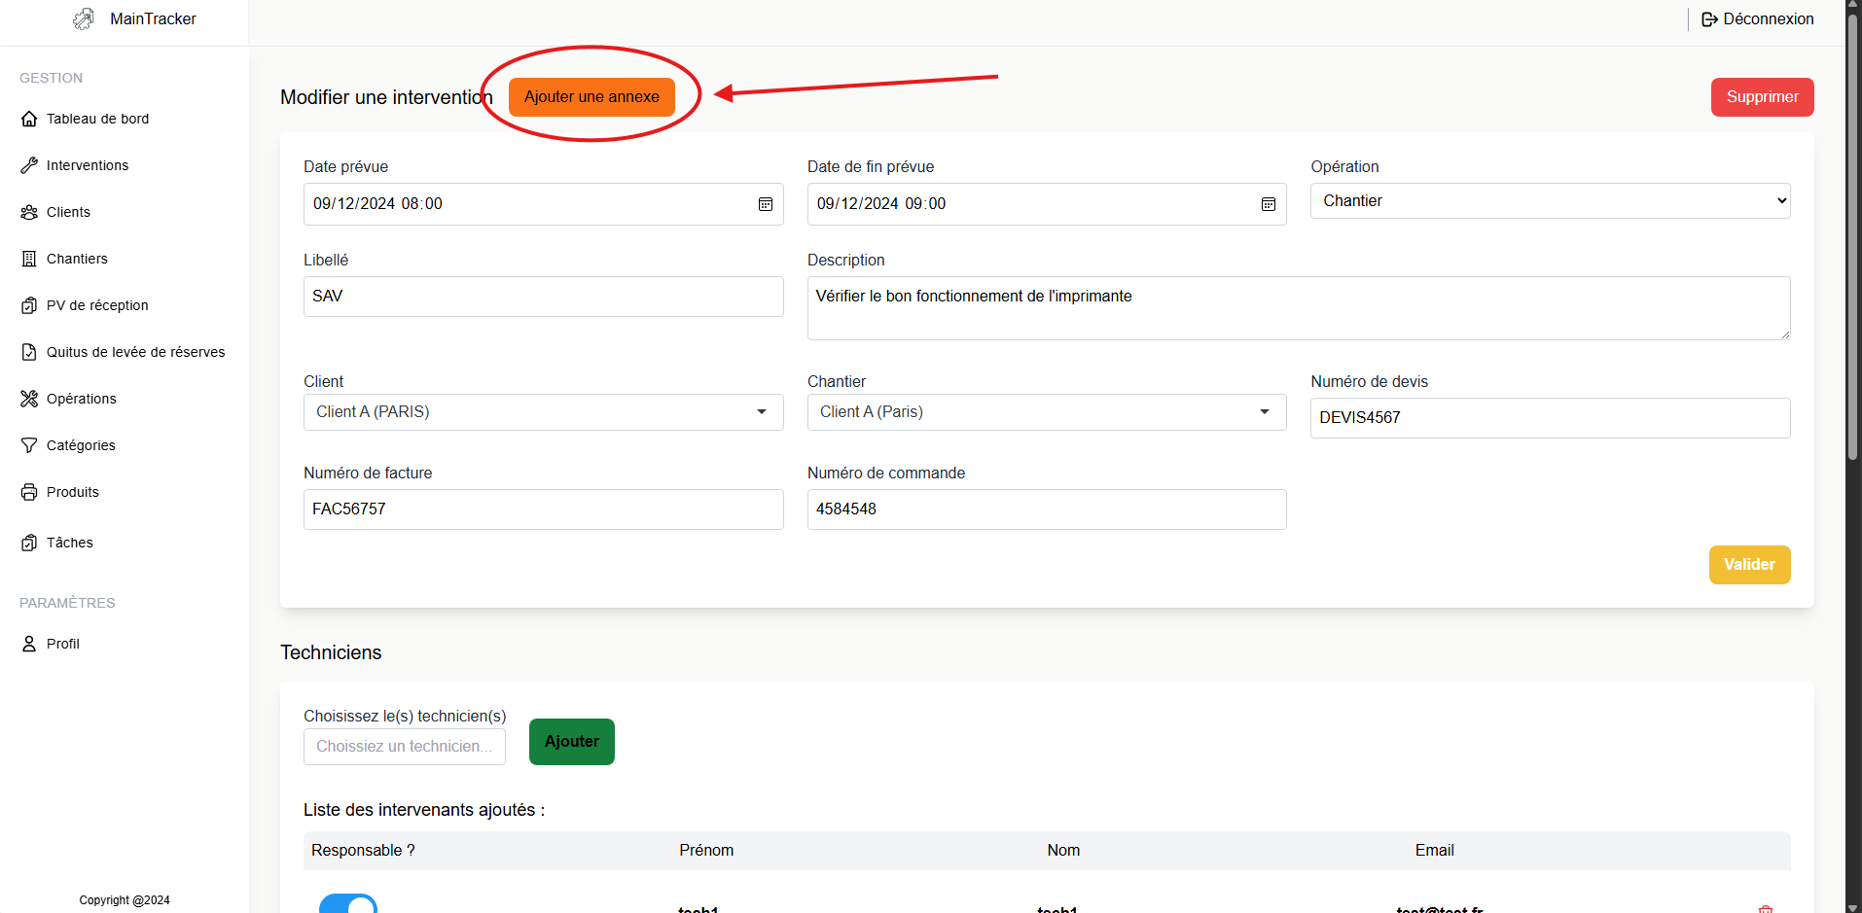Viewport: 1862px width, 913px height.
Task: Click the Déconnexion logout icon
Action: 1709,19
